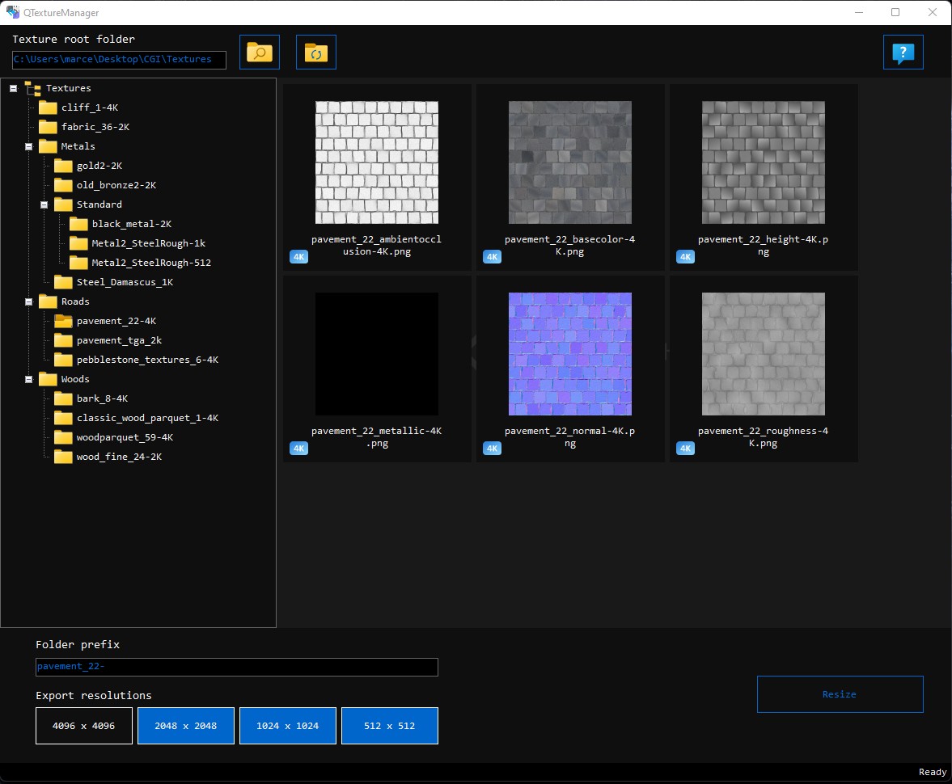Collapse the Woods folder tree node
952x784 pixels.
[x=29, y=379]
